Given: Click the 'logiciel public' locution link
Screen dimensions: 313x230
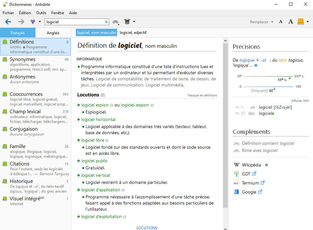Looking at the screenshot, I should click(x=94, y=161).
